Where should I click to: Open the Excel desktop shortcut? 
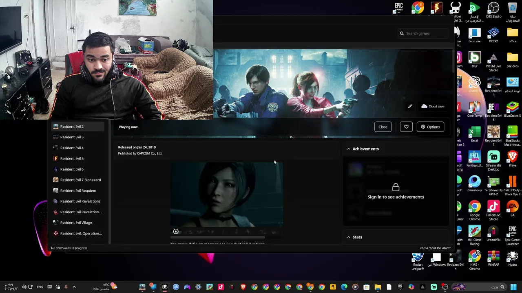474,135
